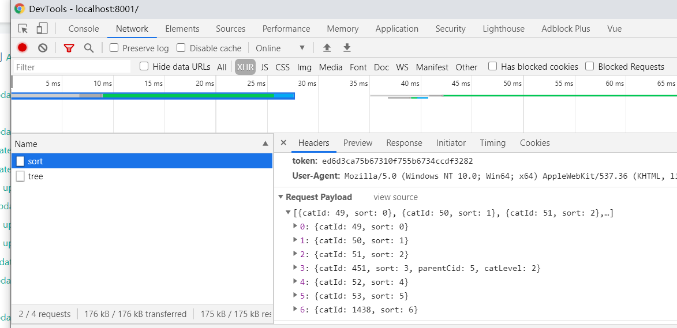Open the Security panel
This screenshot has height=328, width=677.
[450, 29]
